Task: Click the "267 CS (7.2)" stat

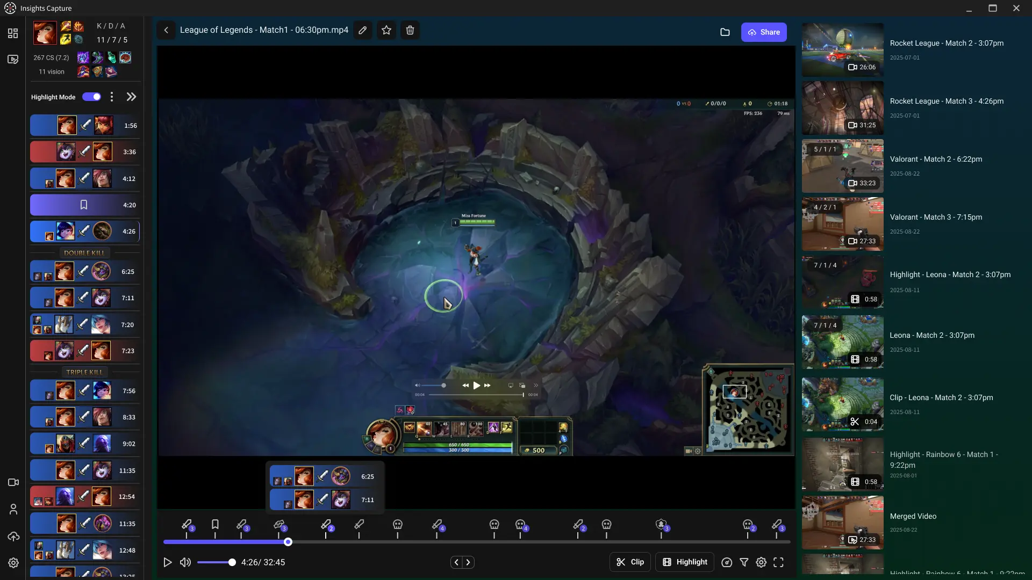Action: click(51, 58)
